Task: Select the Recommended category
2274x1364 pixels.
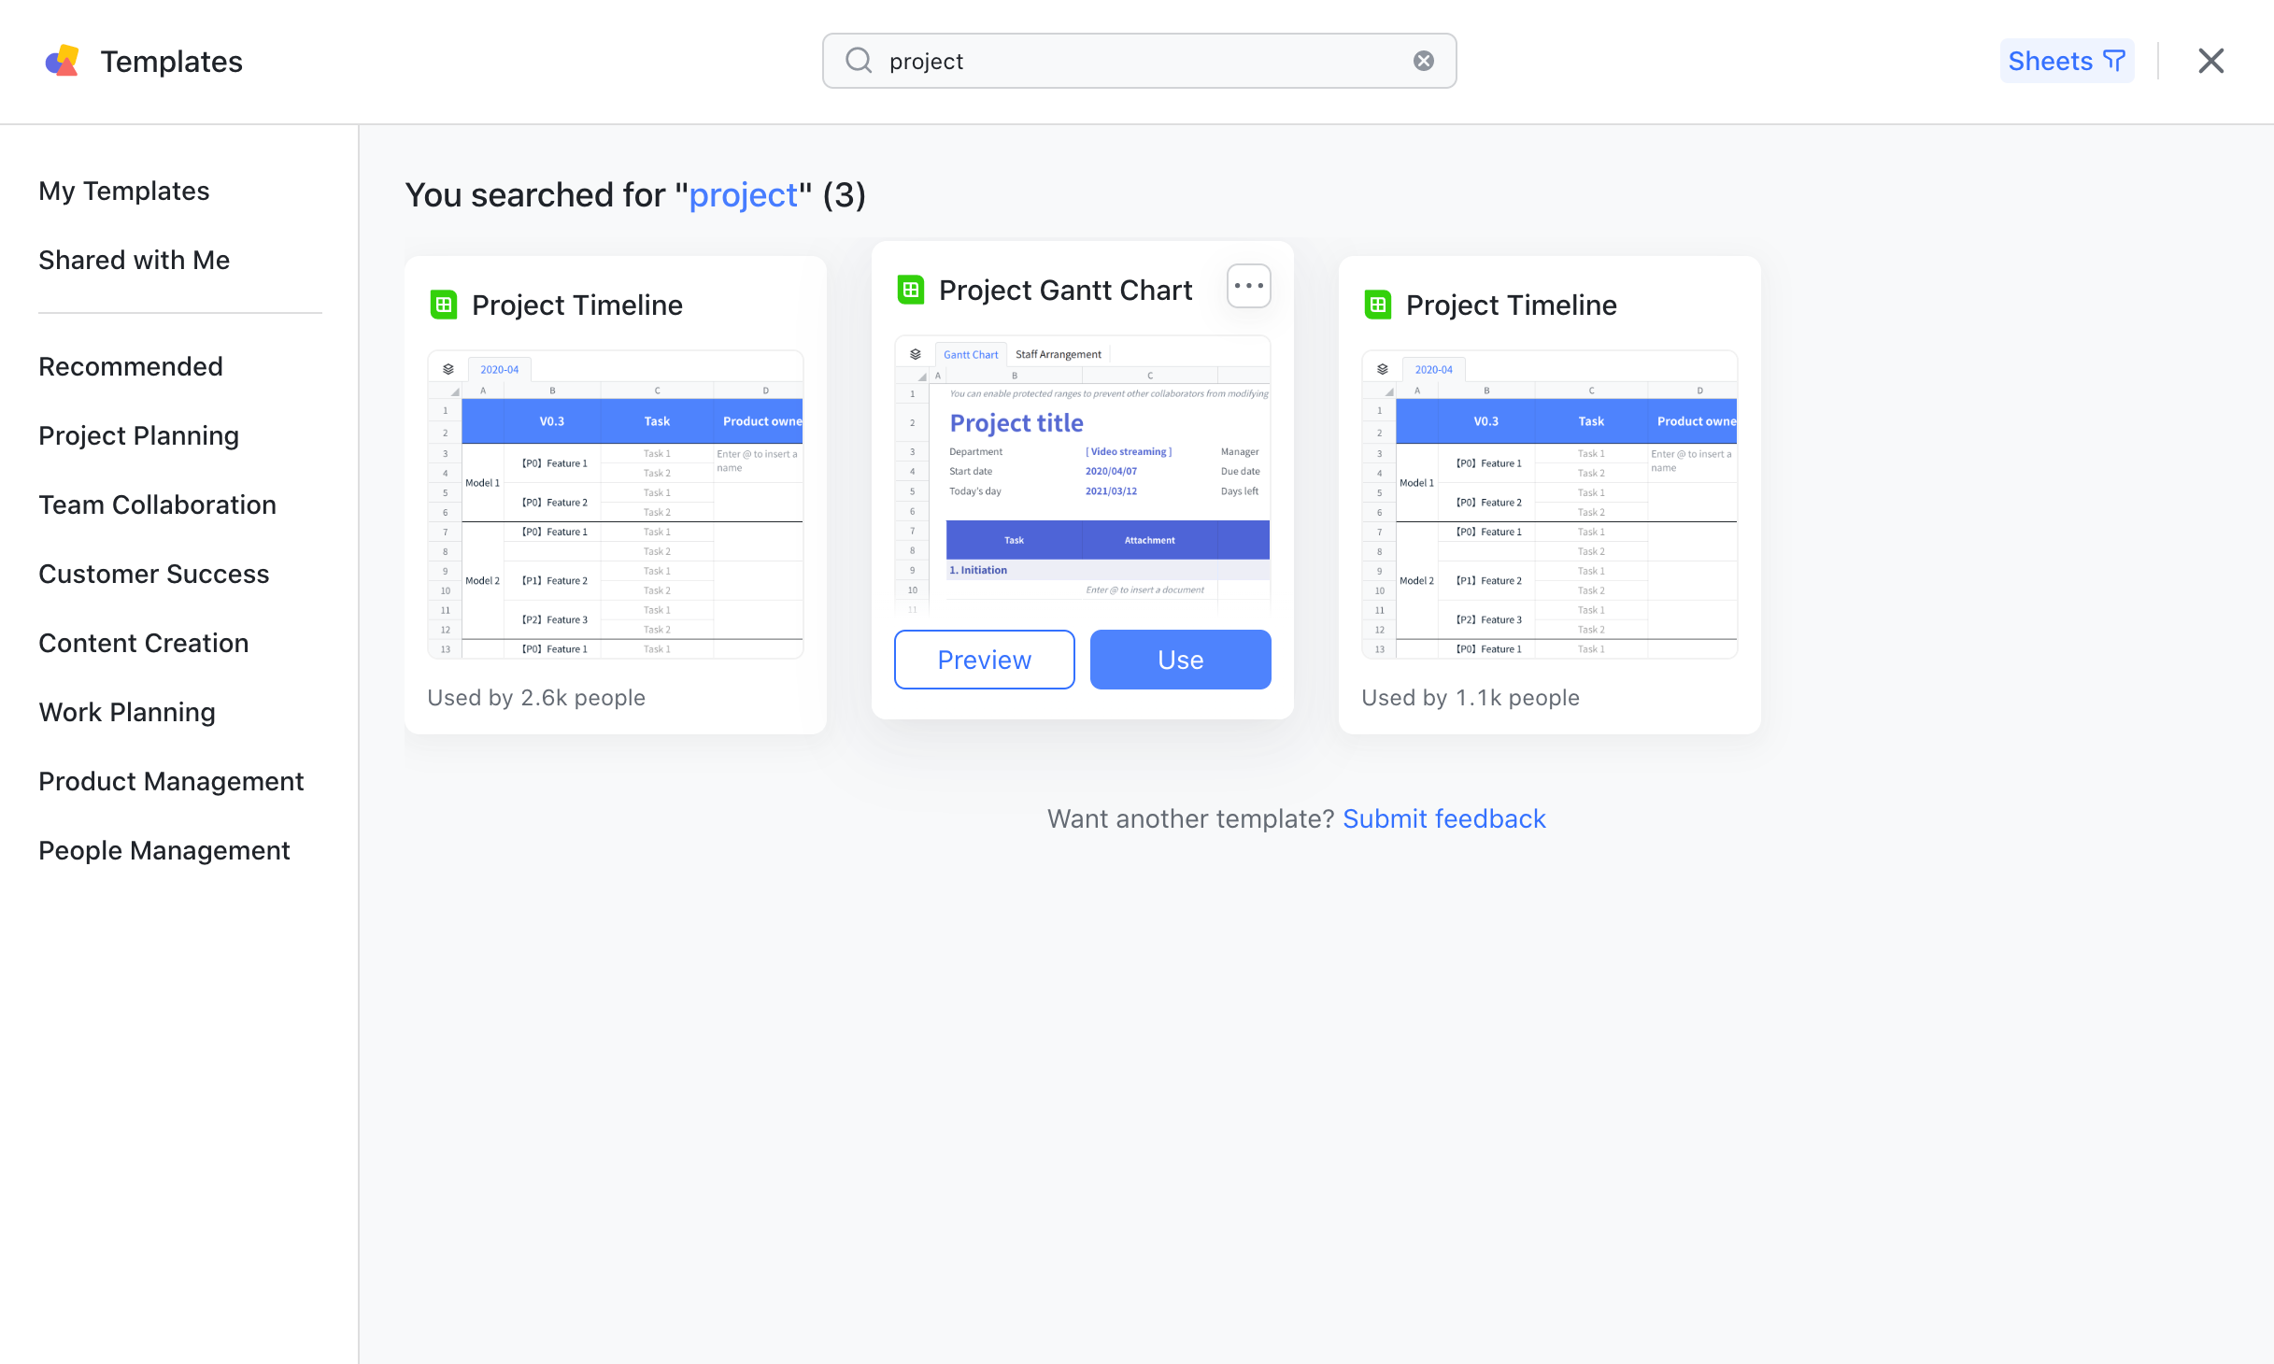Action: tap(131, 366)
